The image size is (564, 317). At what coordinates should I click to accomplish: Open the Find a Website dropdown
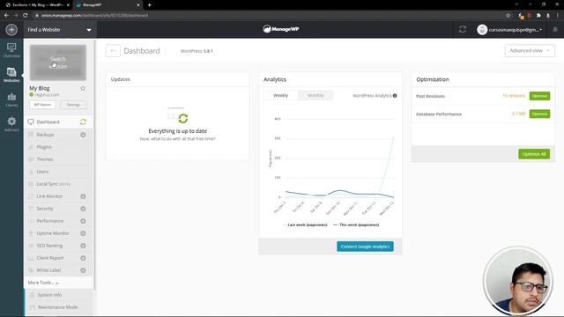[x=60, y=29]
